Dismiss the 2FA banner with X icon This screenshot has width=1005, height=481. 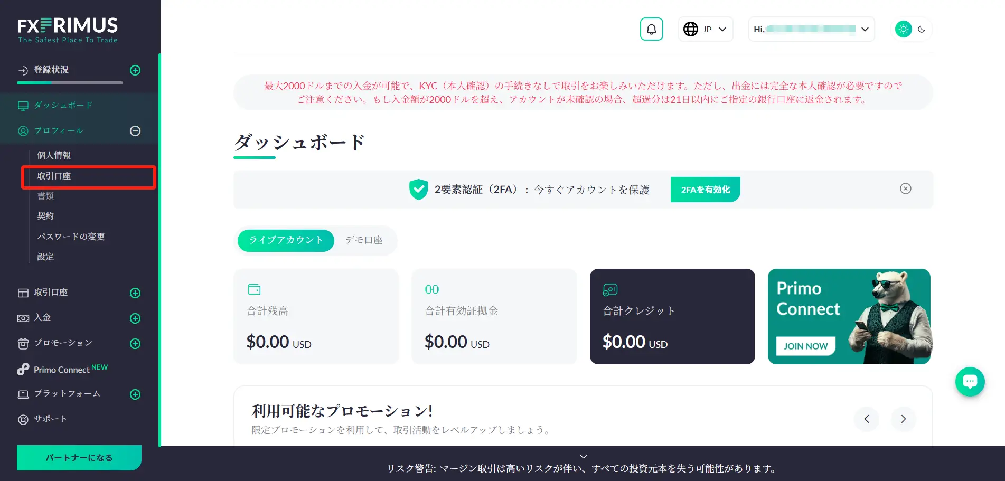(905, 188)
